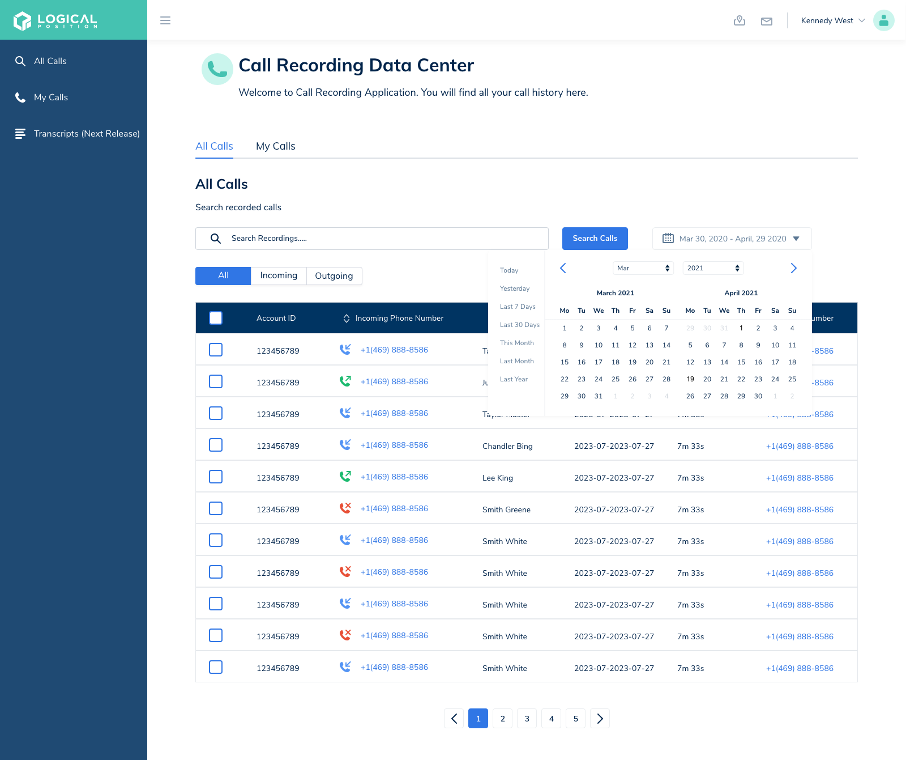Filter by Incoming calls
This screenshot has width=906, height=760.
279,275
